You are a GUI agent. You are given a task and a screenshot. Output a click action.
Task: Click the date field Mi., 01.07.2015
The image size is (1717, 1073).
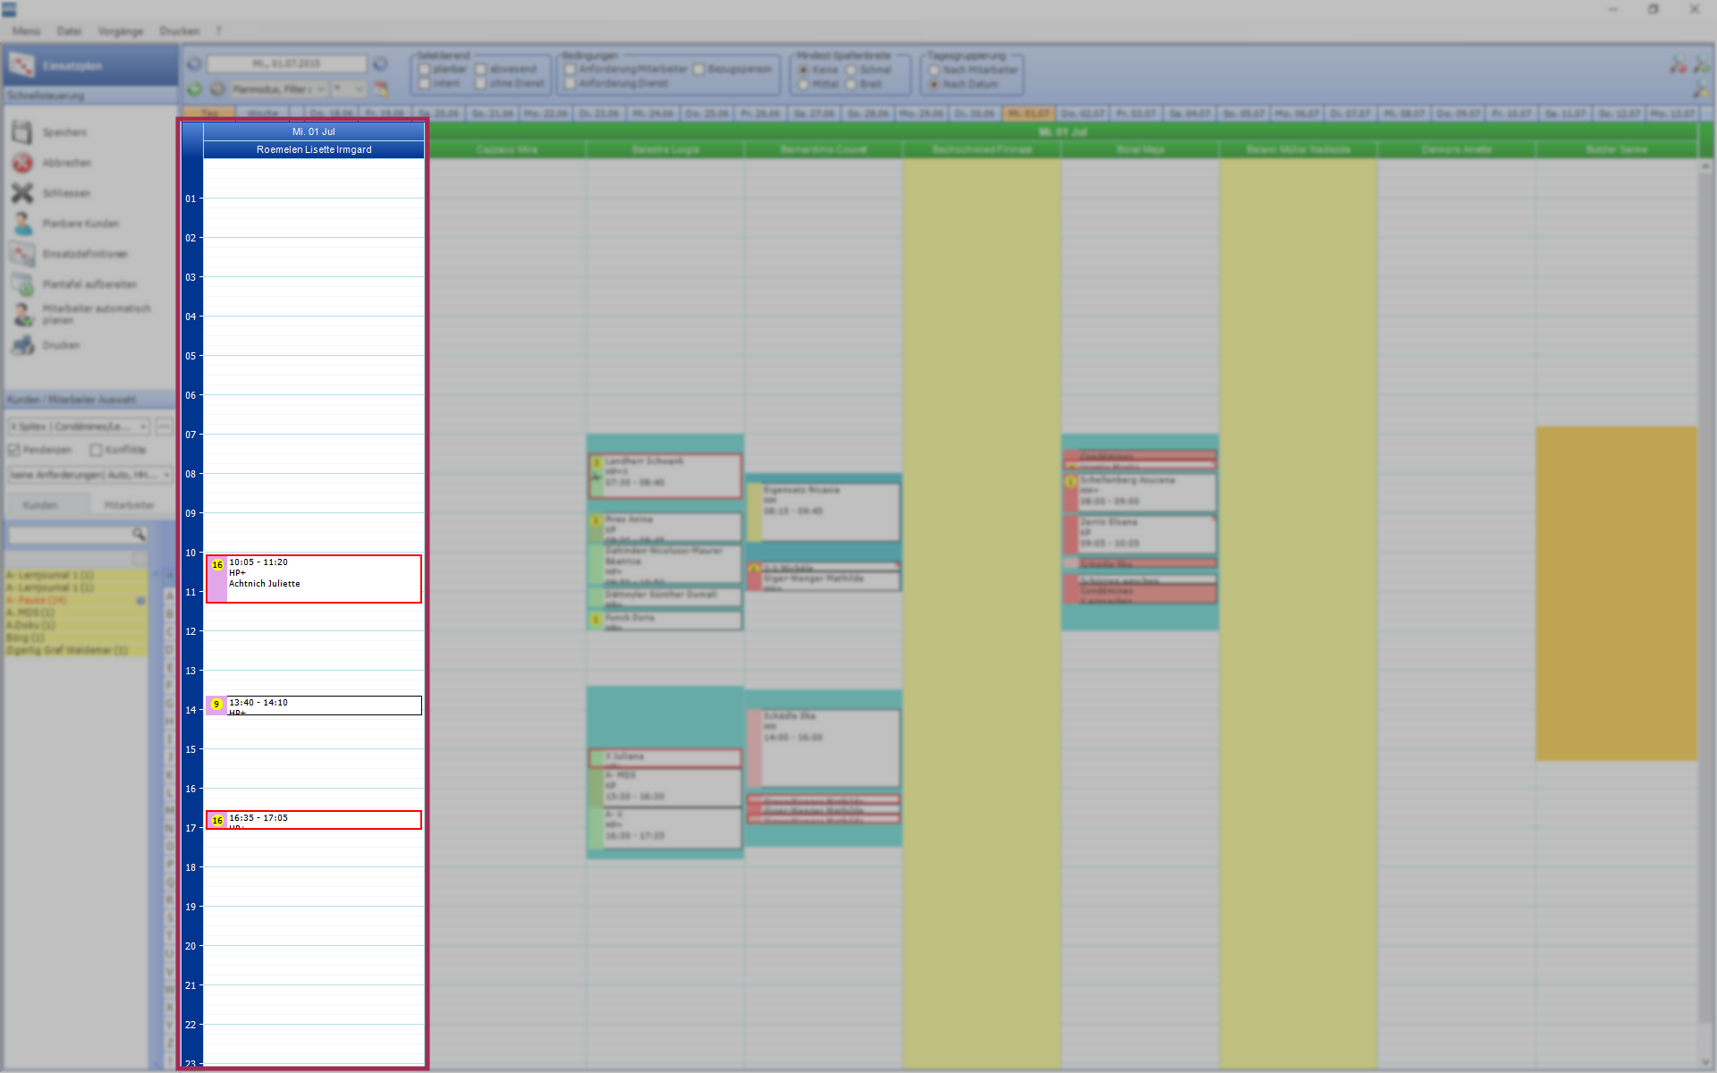coord(286,64)
